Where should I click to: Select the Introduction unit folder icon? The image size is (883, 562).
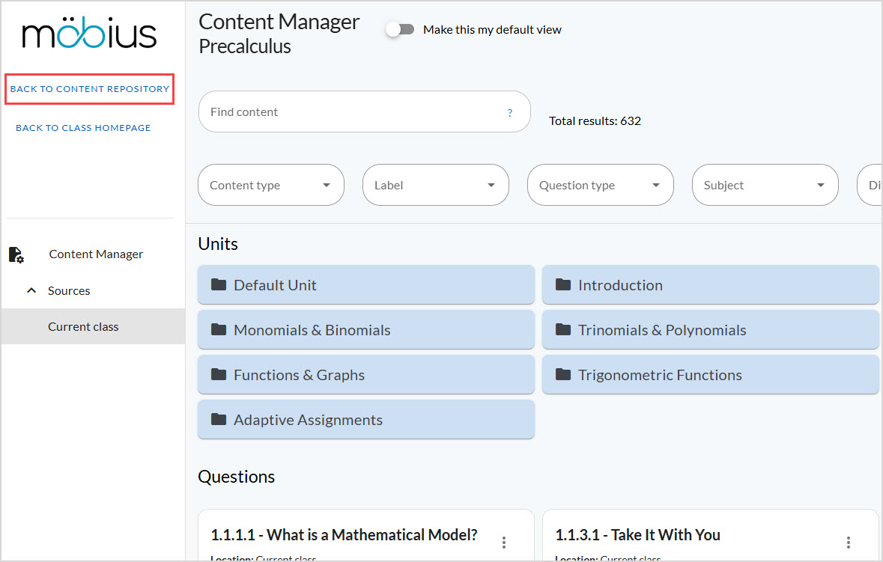point(562,285)
